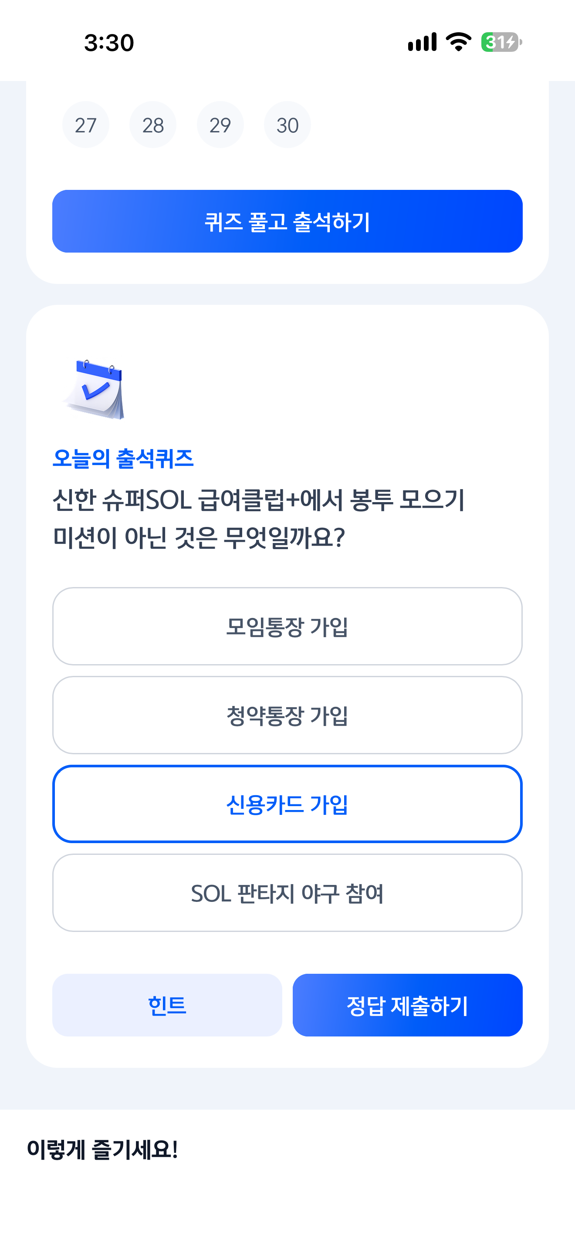Select day 28 attendance circle

[x=153, y=125]
